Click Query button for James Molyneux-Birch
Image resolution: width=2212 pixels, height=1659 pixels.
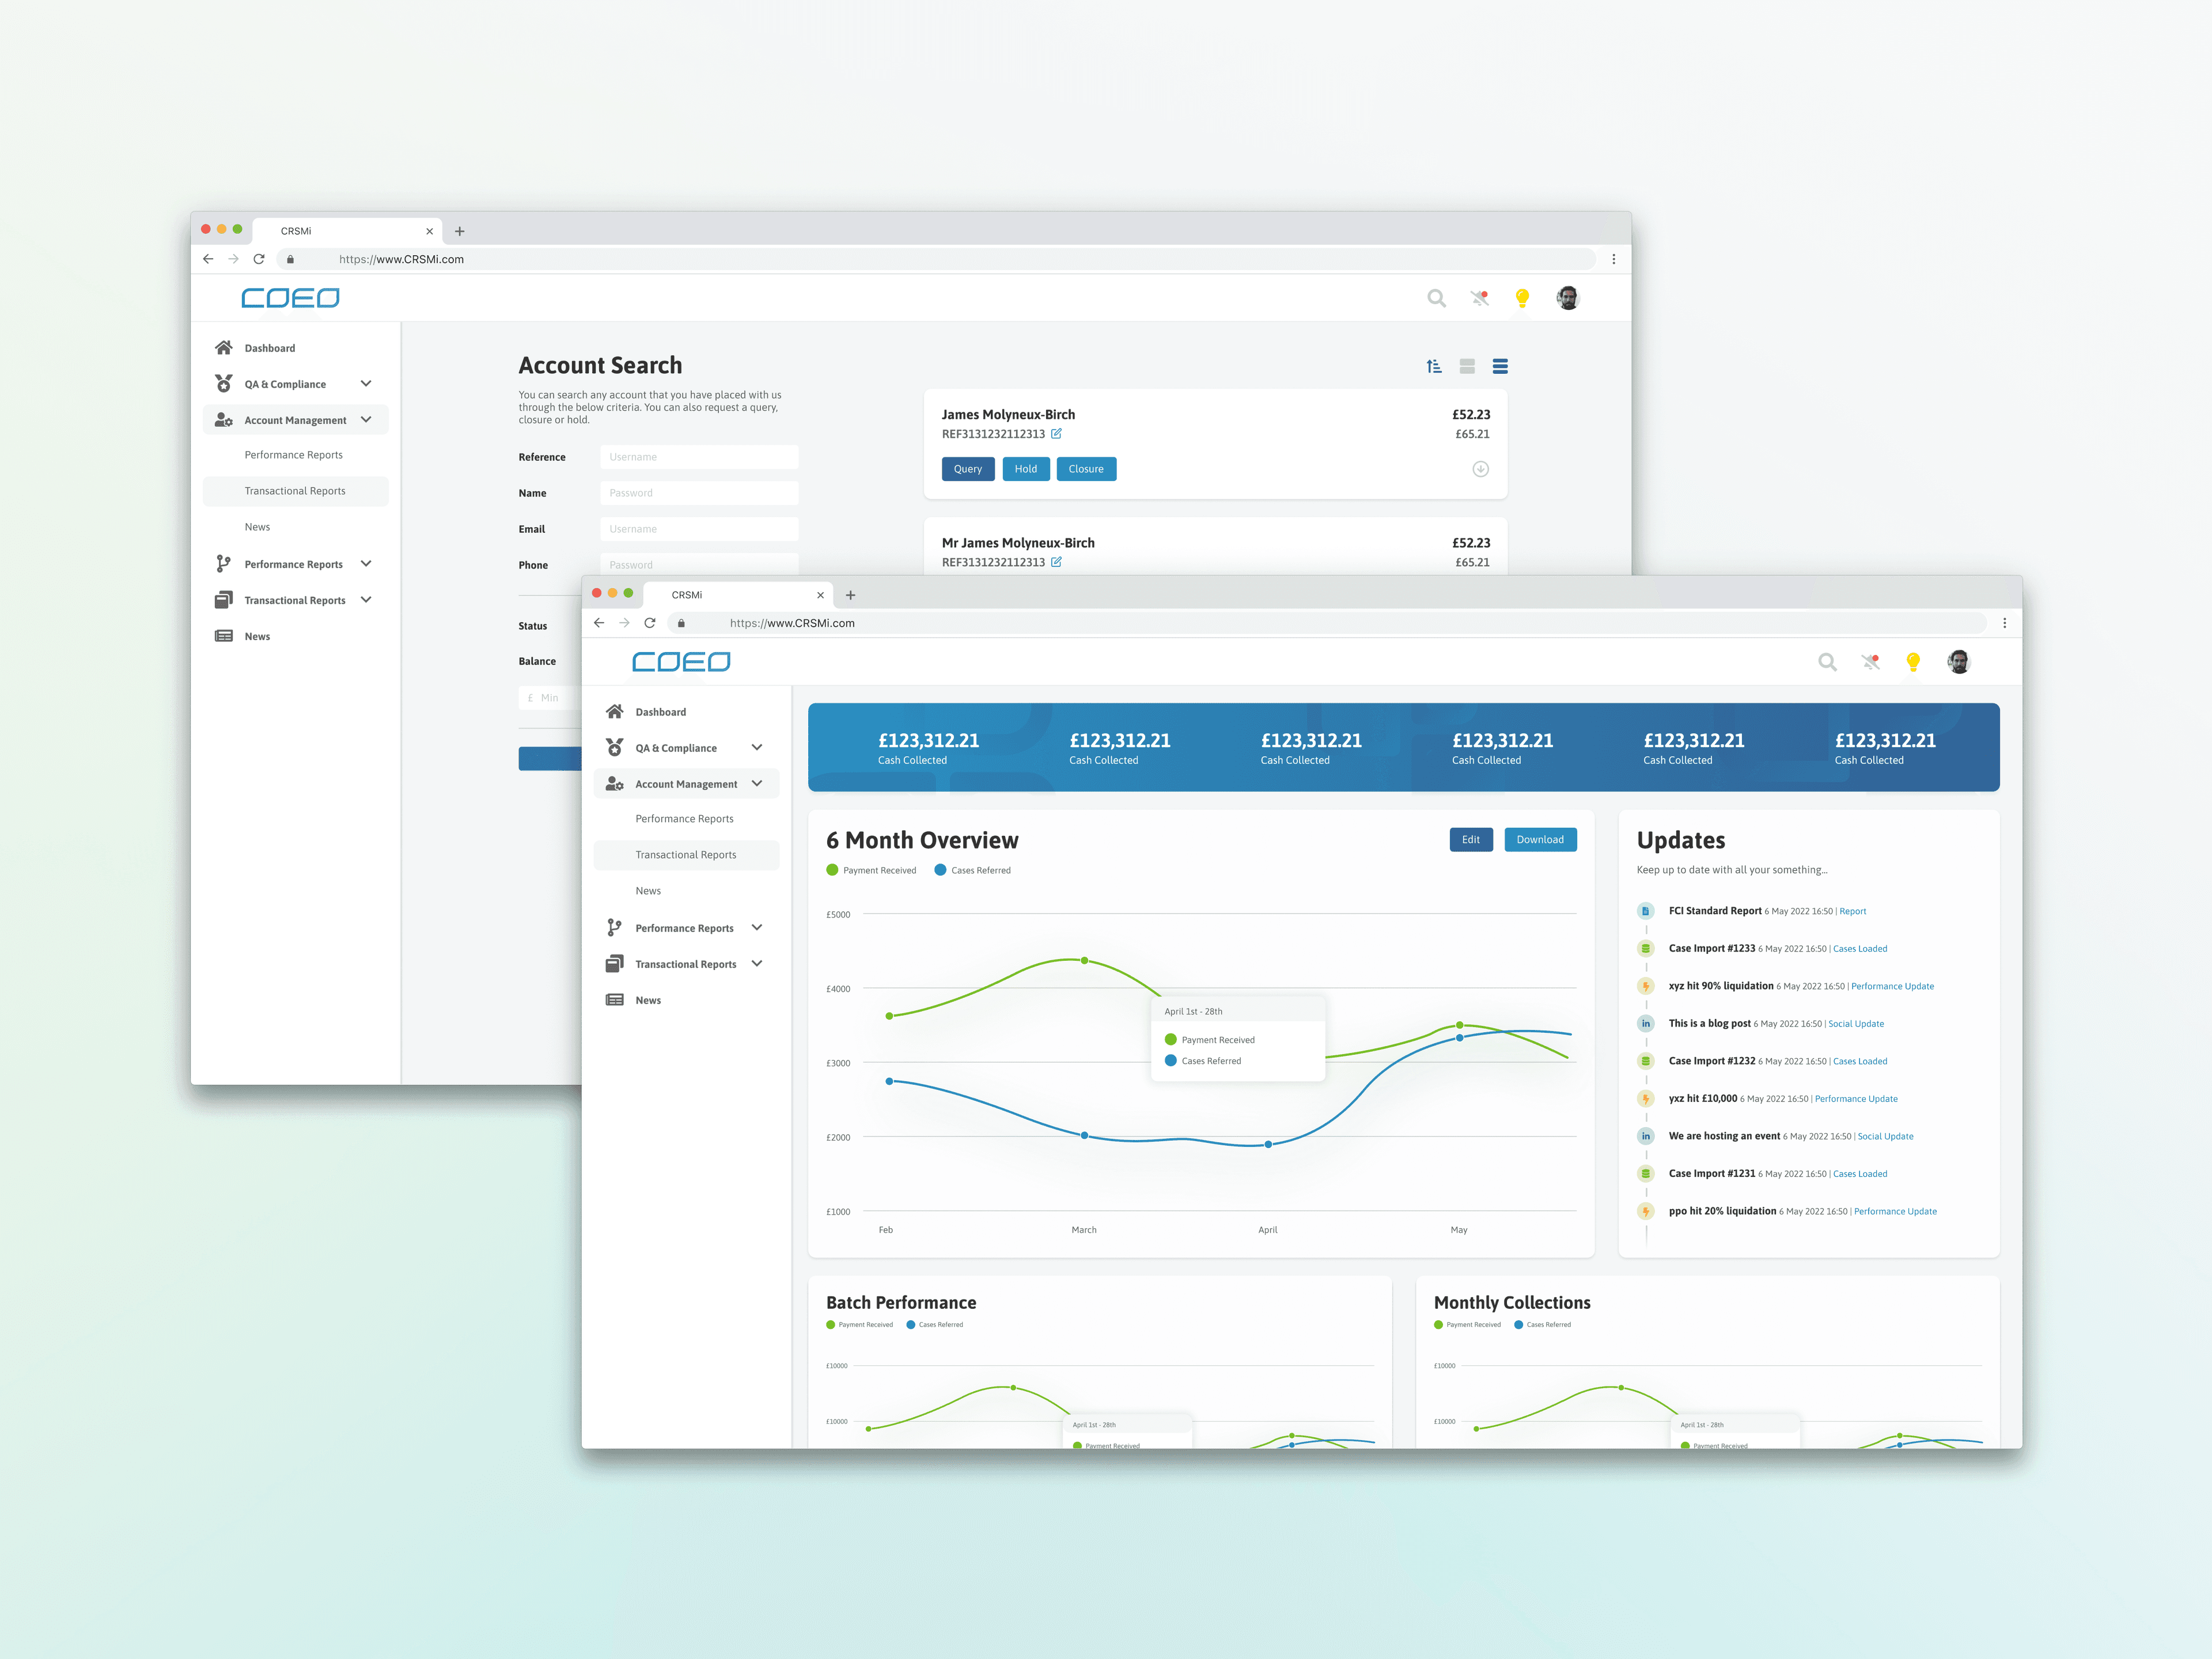click(x=968, y=469)
